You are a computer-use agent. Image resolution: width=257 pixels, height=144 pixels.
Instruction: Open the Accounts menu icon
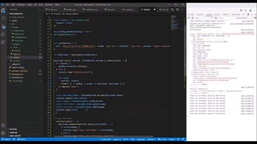pos(3,125)
